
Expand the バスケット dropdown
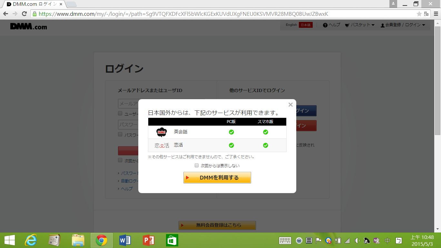(x=359, y=25)
